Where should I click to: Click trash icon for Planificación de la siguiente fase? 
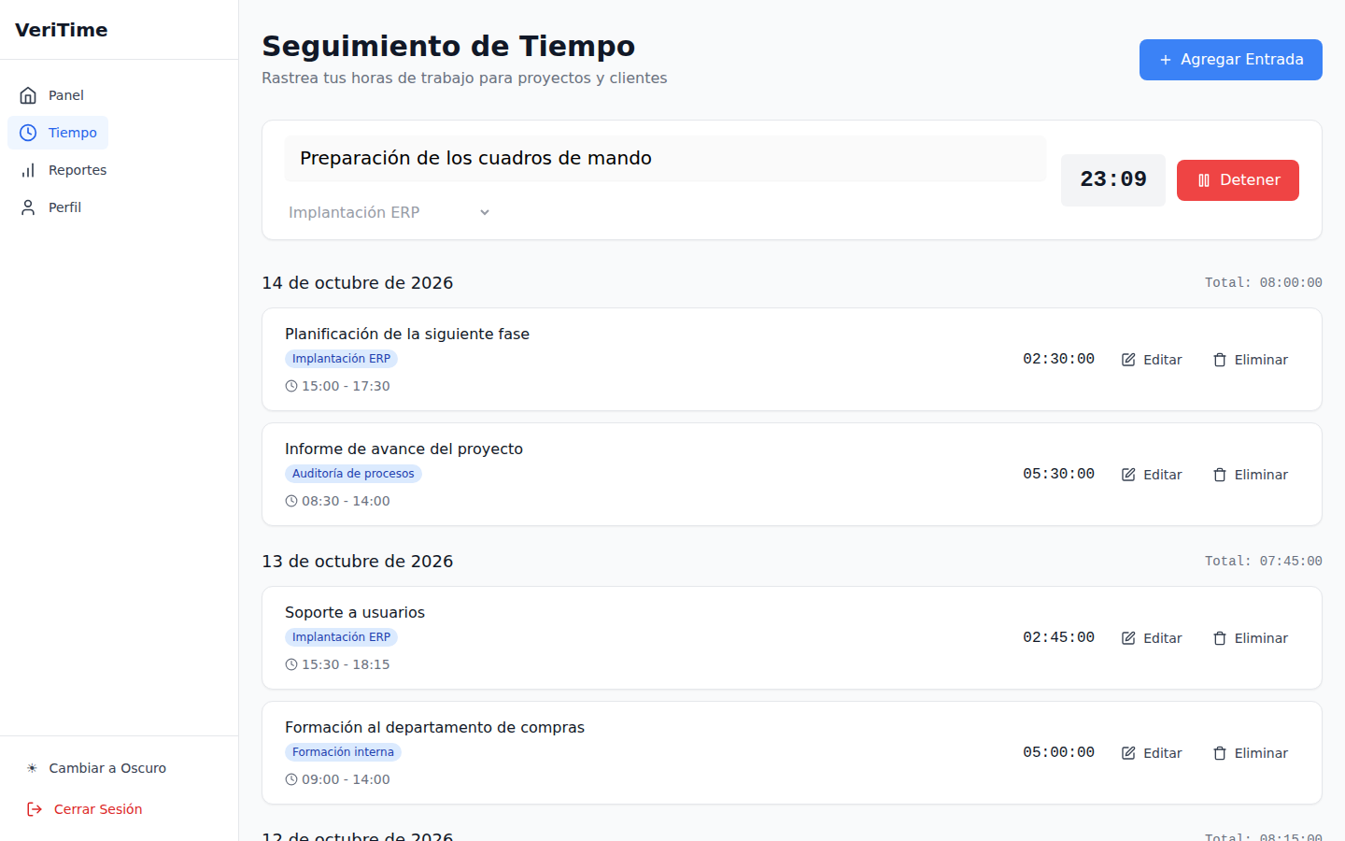point(1220,360)
